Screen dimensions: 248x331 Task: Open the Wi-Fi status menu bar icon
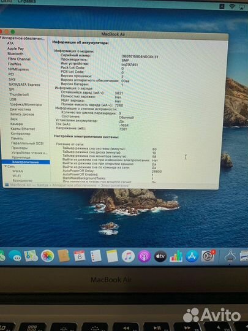point(232,7)
